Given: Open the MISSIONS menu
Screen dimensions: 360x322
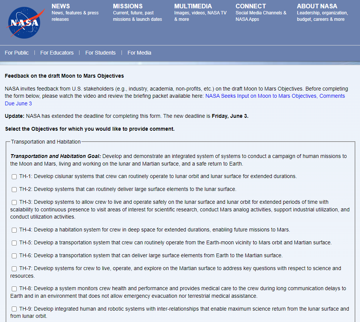Looking at the screenshot, I should click(x=128, y=6).
